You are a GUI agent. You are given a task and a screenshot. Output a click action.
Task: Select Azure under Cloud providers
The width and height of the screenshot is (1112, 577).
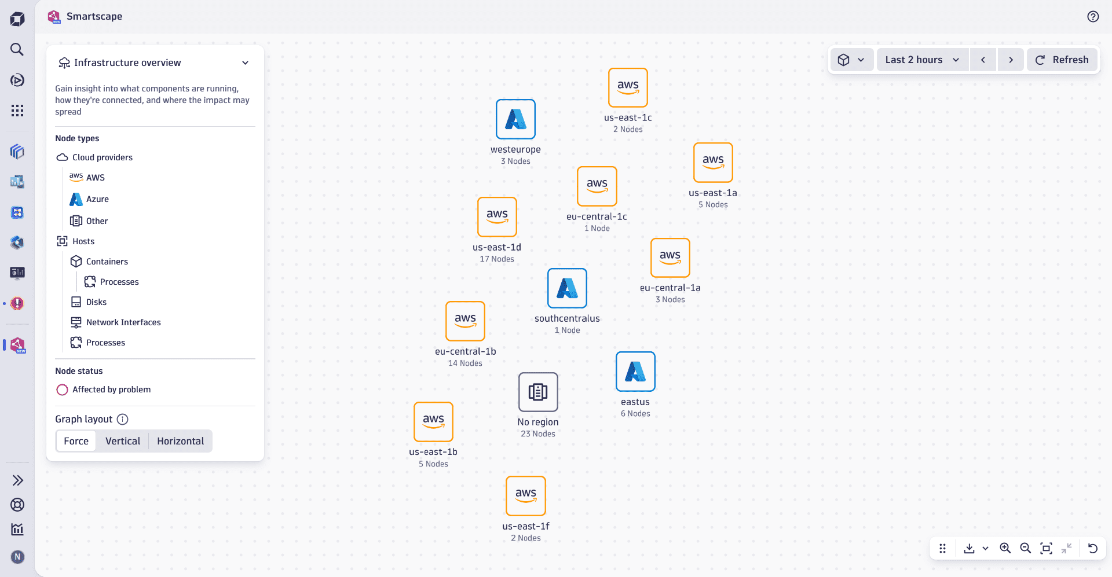(96, 199)
